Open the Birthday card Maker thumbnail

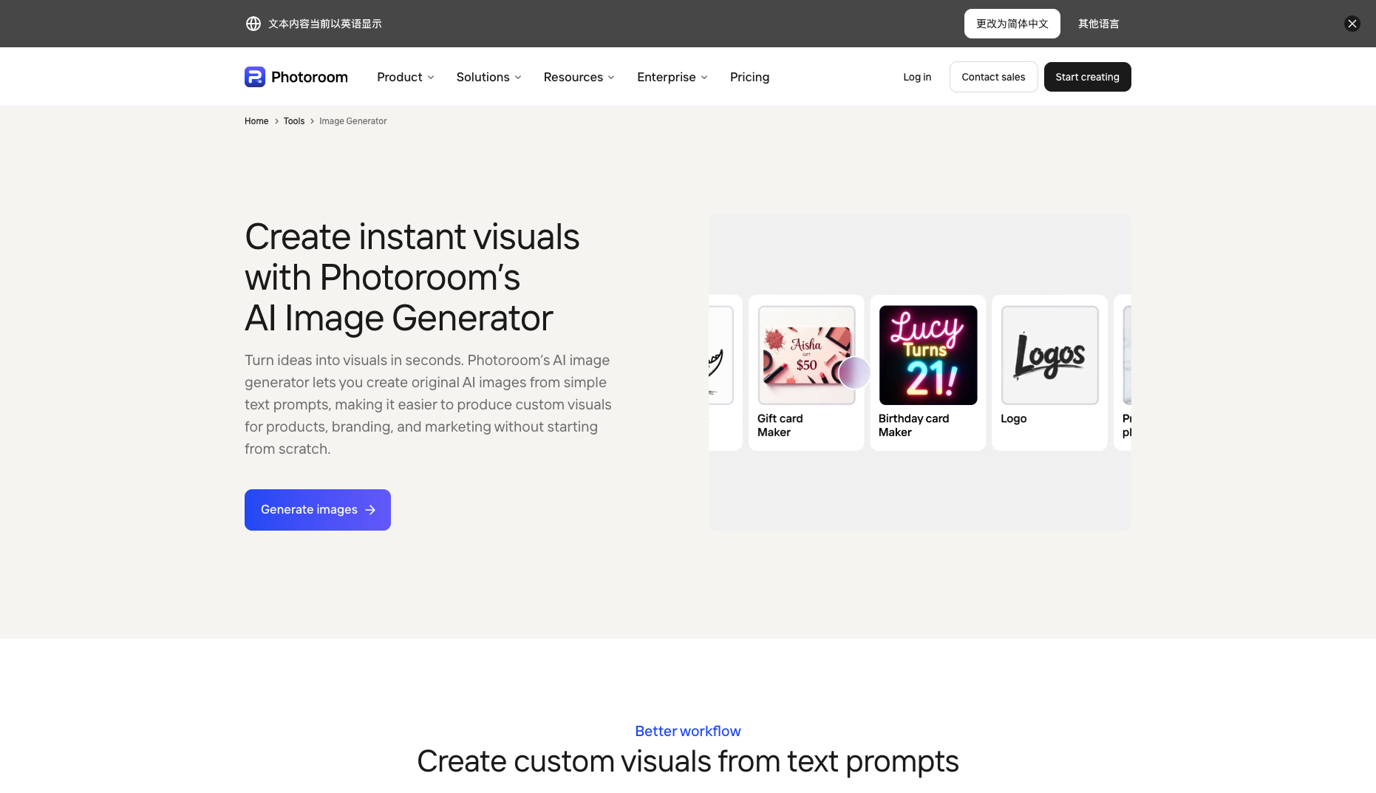pyautogui.click(x=928, y=355)
